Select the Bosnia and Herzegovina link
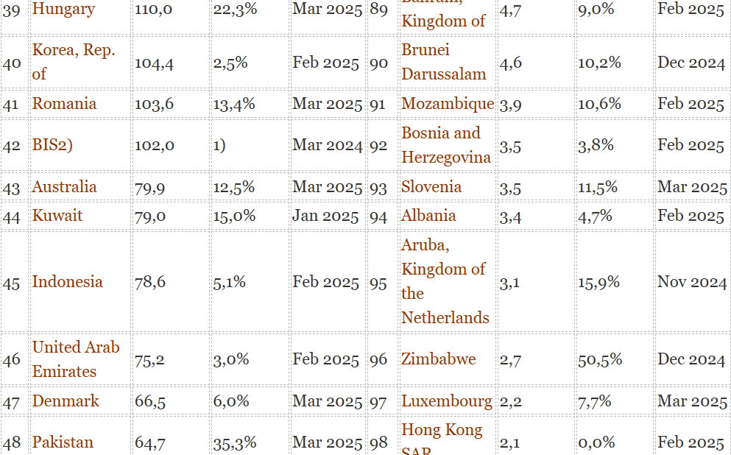This screenshot has width=731, height=455. [x=446, y=144]
